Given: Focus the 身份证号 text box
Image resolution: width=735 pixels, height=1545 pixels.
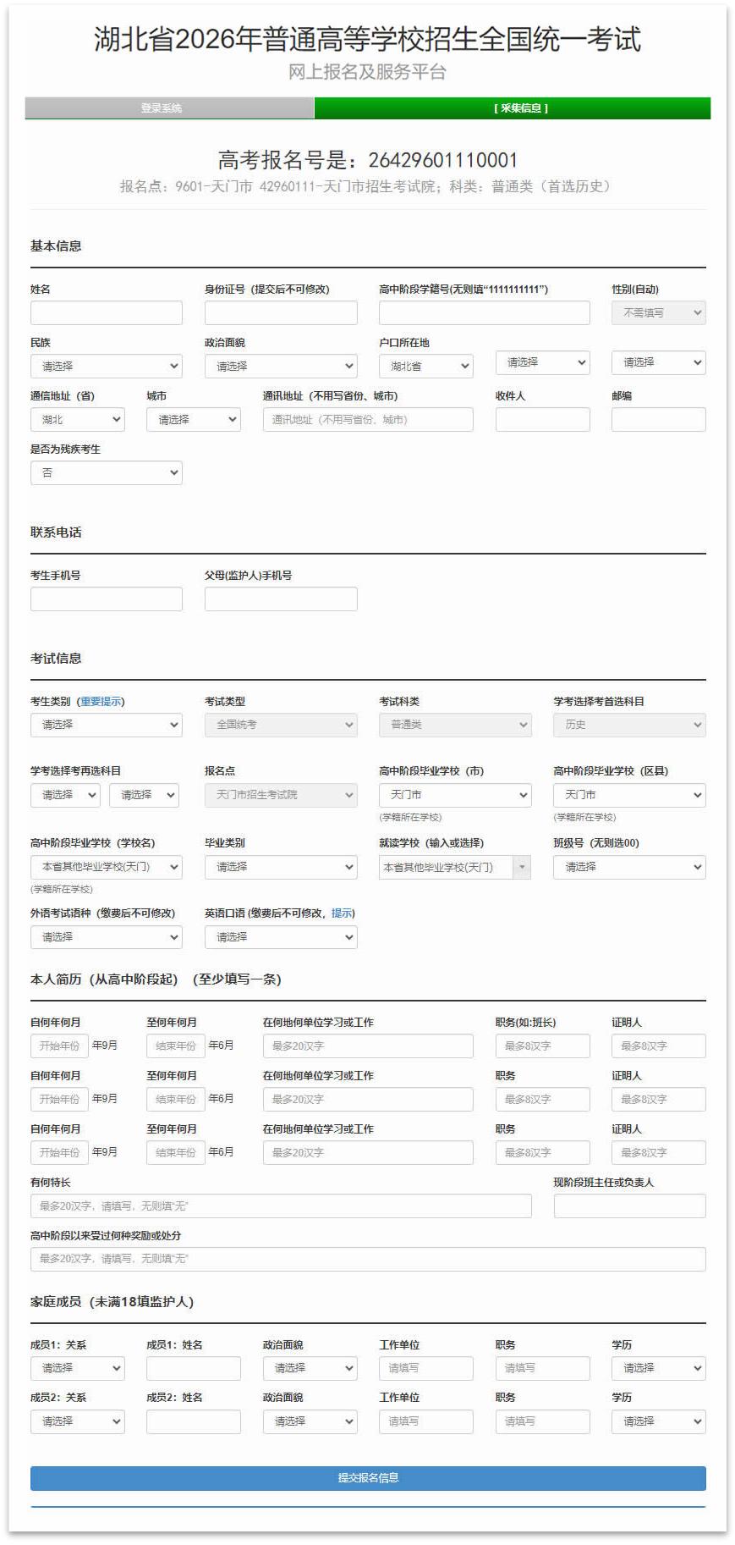Looking at the screenshot, I should [280, 312].
